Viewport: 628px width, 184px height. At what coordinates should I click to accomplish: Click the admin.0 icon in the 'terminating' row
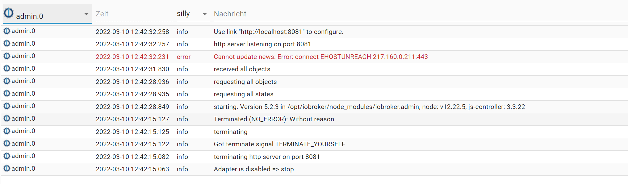[7, 131]
